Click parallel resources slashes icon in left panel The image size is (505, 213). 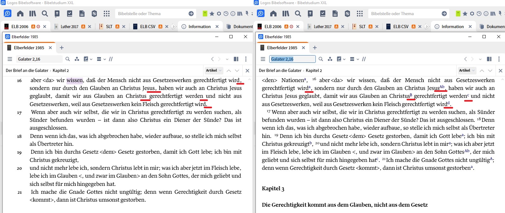click(x=111, y=59)
